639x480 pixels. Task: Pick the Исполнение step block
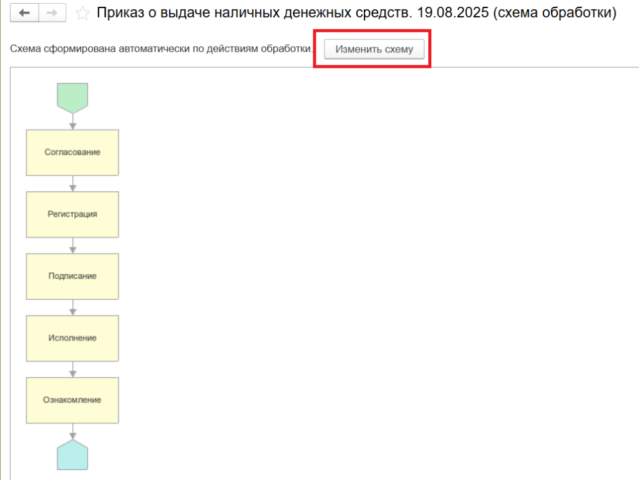click(72, 338)
